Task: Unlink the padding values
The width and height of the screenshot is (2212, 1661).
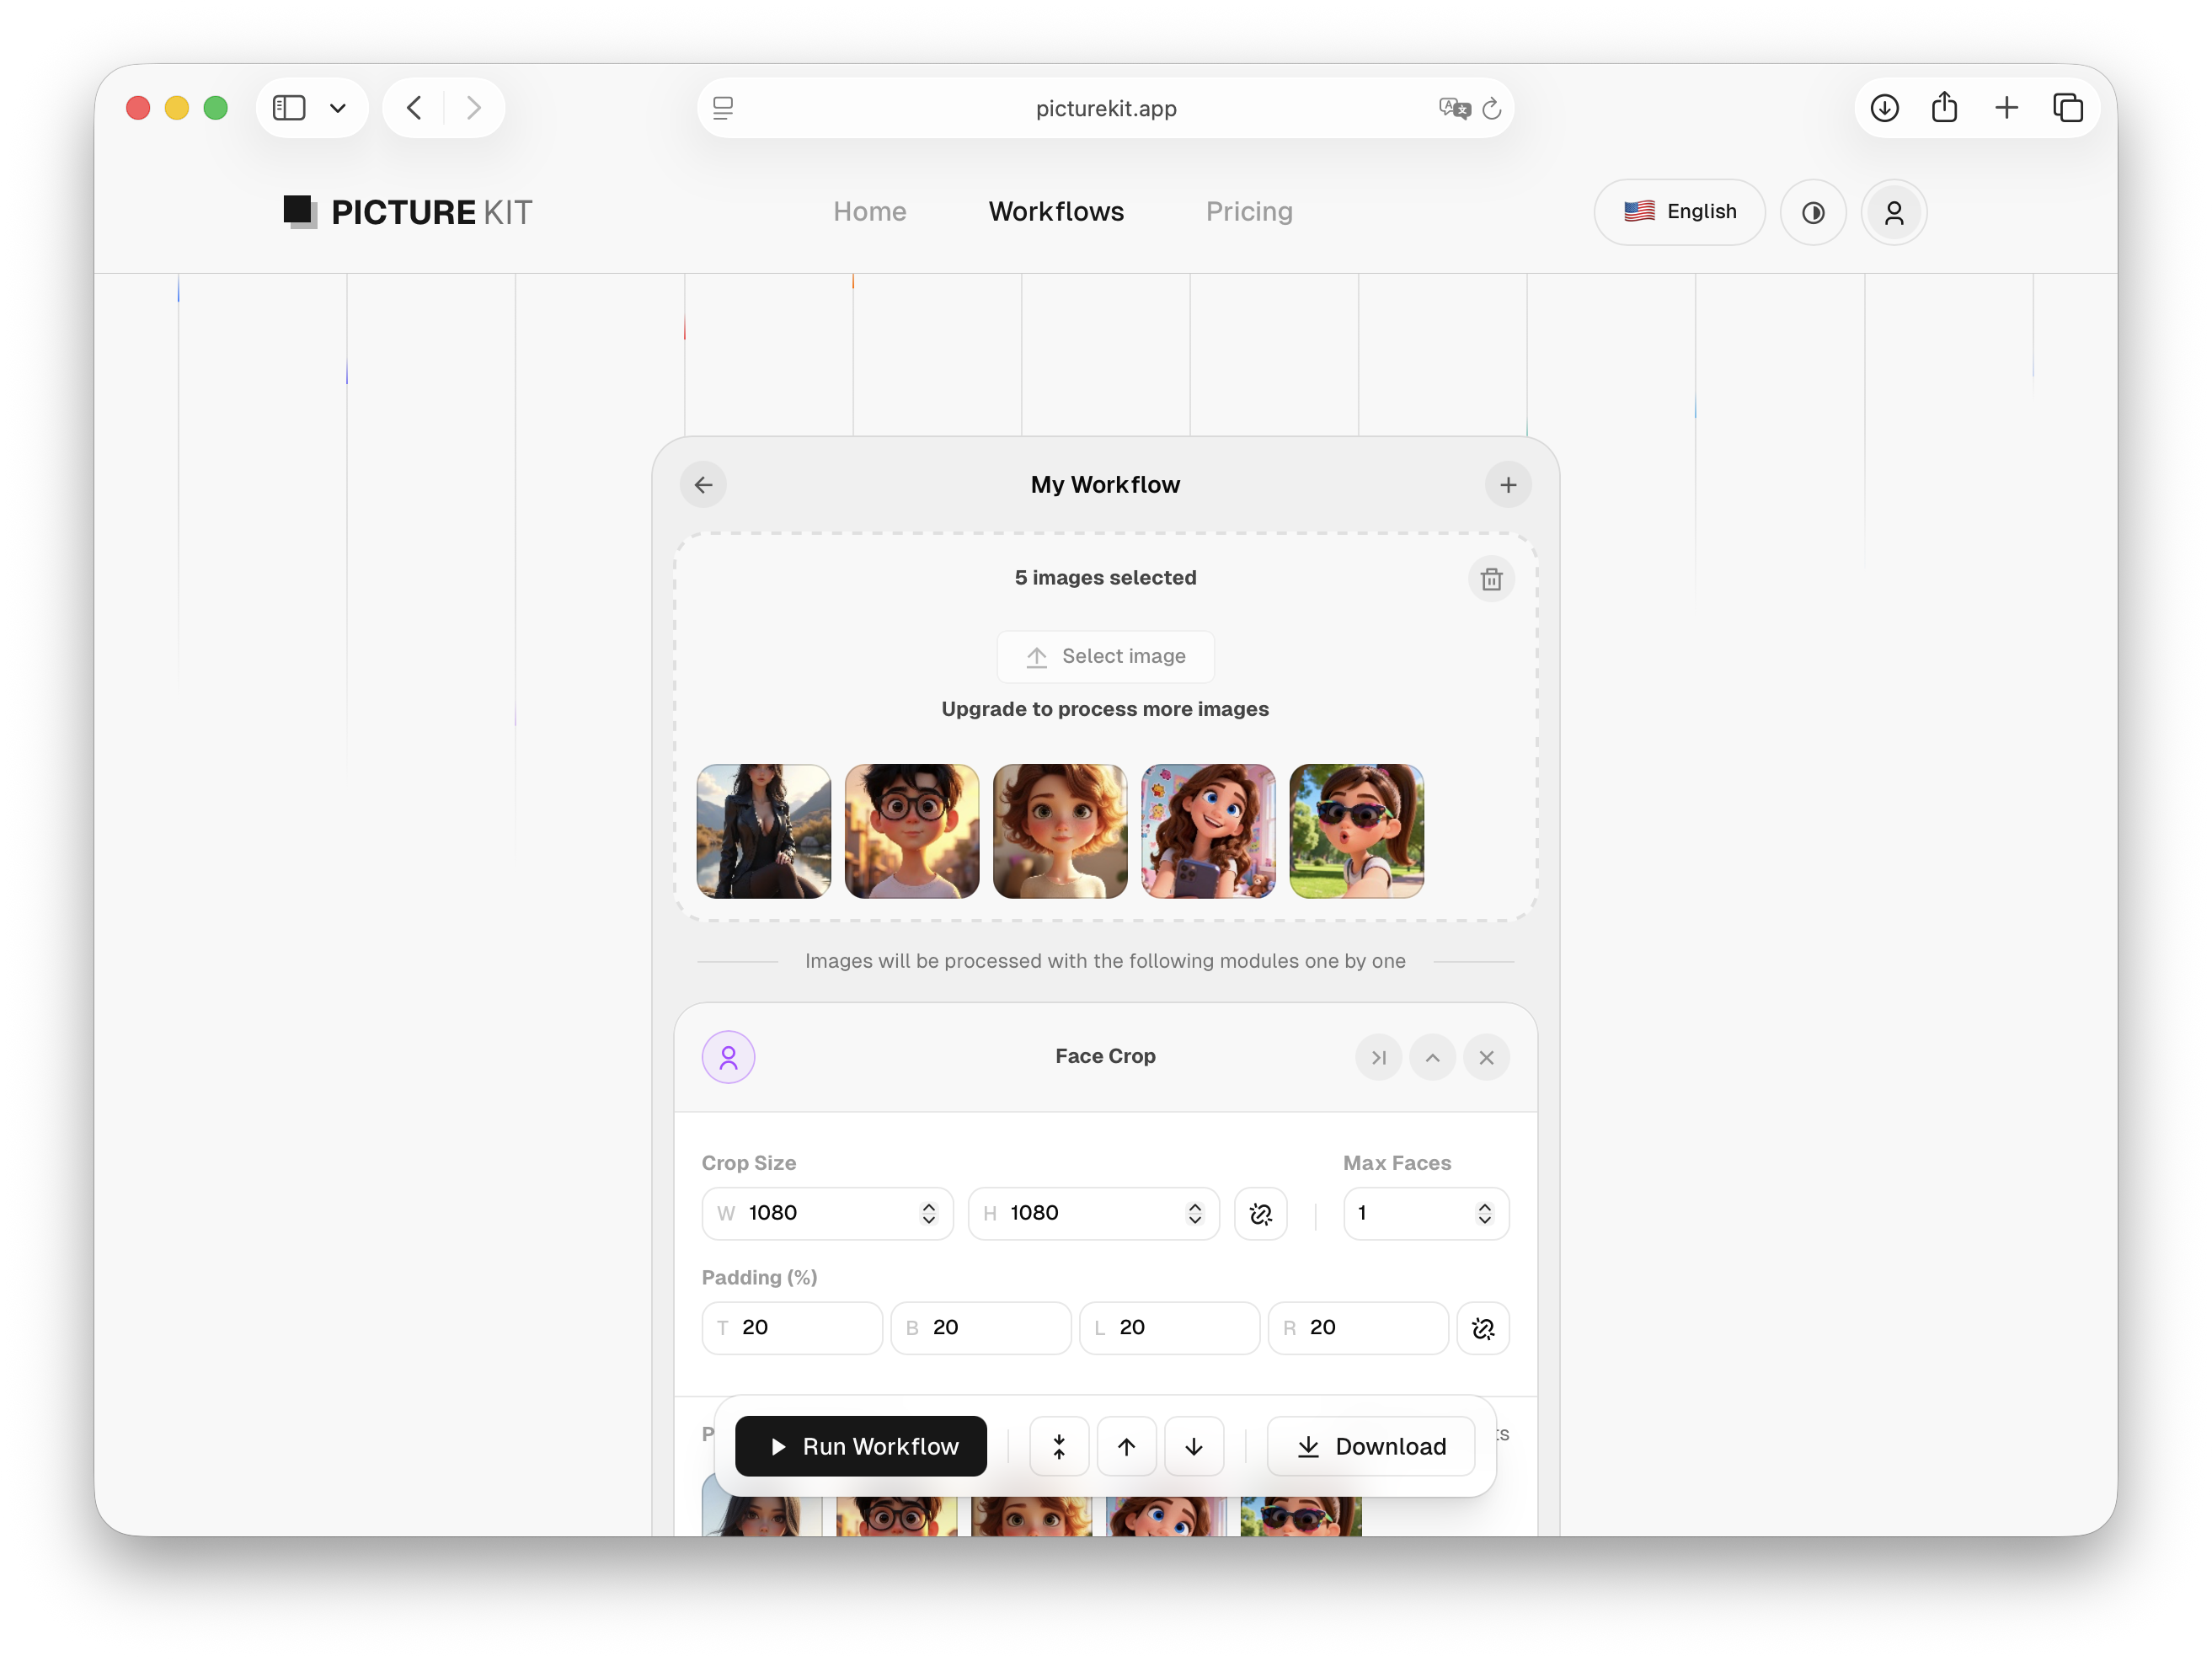Action: tap(1483, 1328)
